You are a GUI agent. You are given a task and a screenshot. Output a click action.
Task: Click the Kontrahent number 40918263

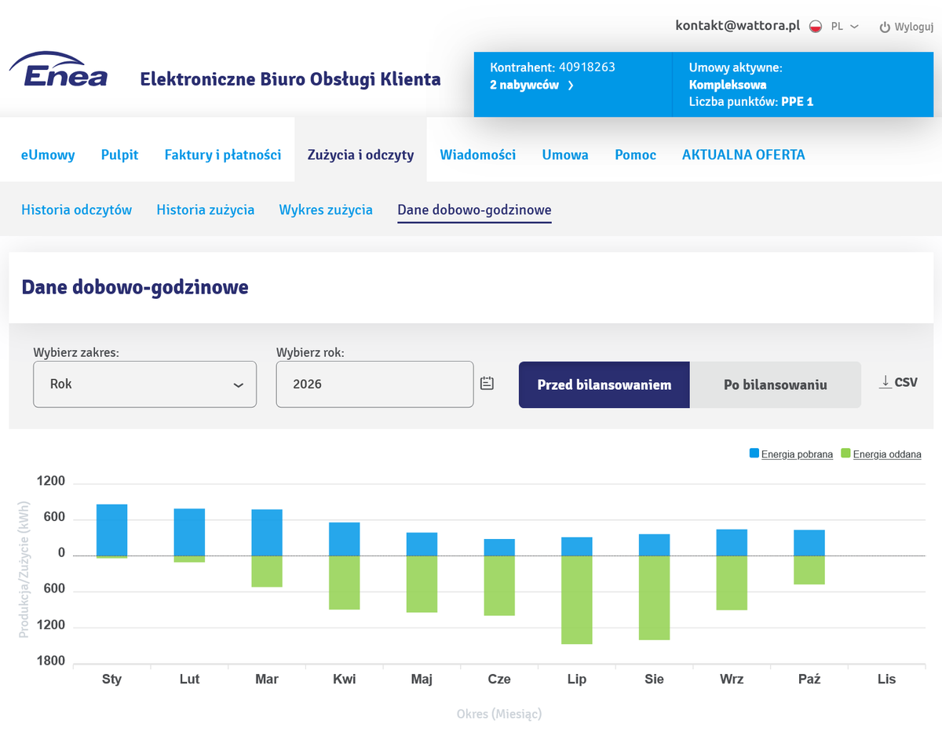click(x=587, y=67)
